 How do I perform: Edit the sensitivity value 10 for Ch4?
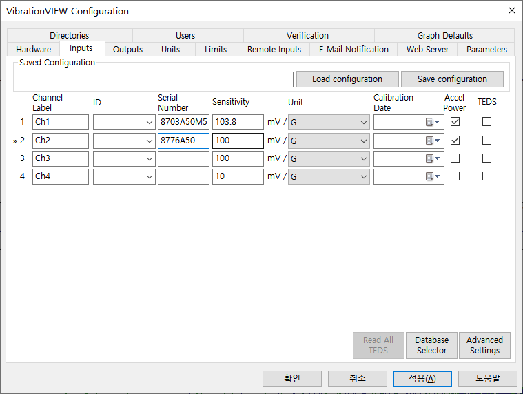[x=238, y=176]
